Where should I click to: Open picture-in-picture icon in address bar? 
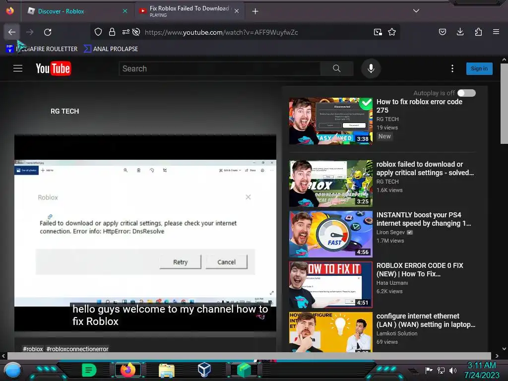coord(378,32)
